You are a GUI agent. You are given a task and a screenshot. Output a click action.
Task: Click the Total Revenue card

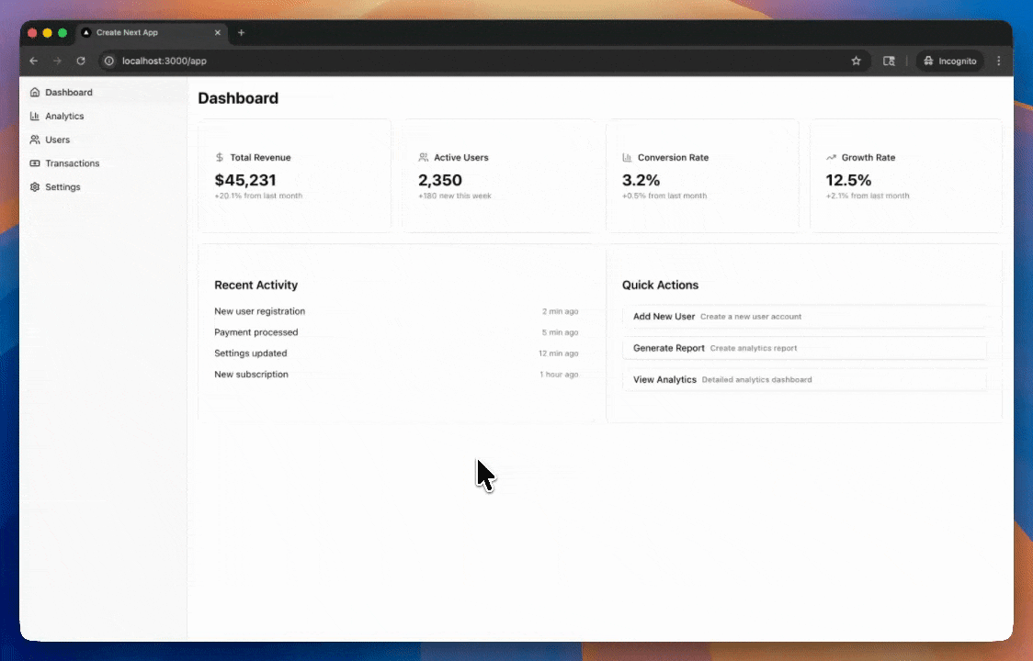coord(294,175)
